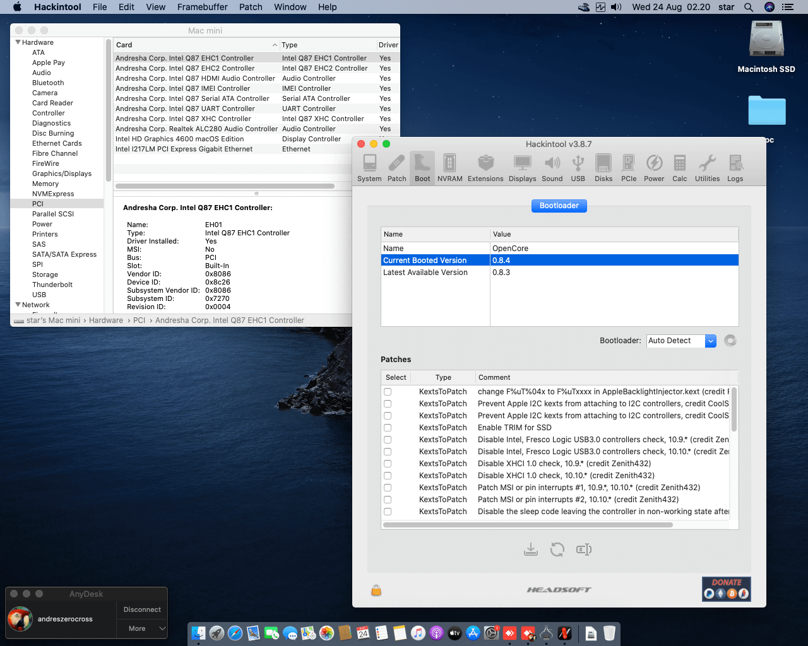Click the refresh patches icon

(557, 549)
